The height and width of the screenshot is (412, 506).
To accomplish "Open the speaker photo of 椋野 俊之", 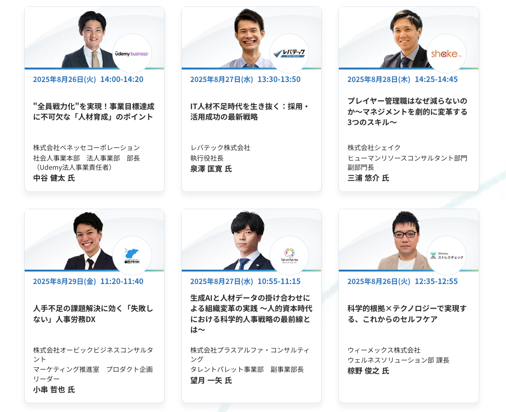I will click(405, 241).
